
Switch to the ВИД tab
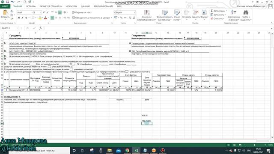[x=119, y=6]
